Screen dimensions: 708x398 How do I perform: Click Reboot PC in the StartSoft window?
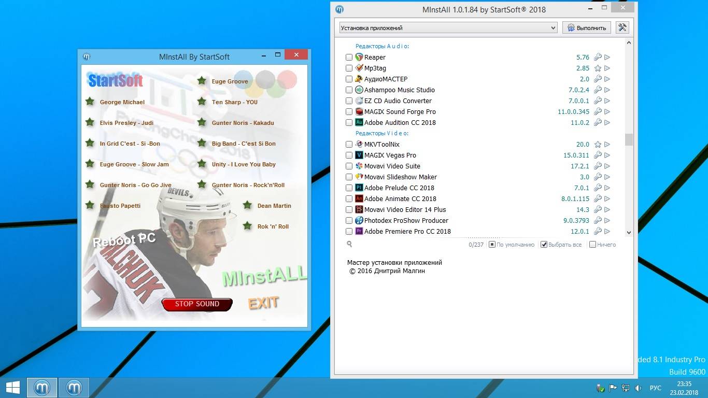(124, 240)
